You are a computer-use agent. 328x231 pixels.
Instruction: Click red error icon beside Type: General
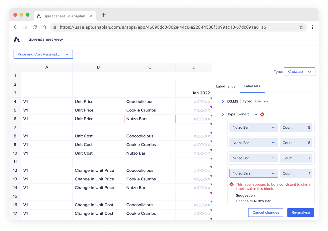[262, 114]
